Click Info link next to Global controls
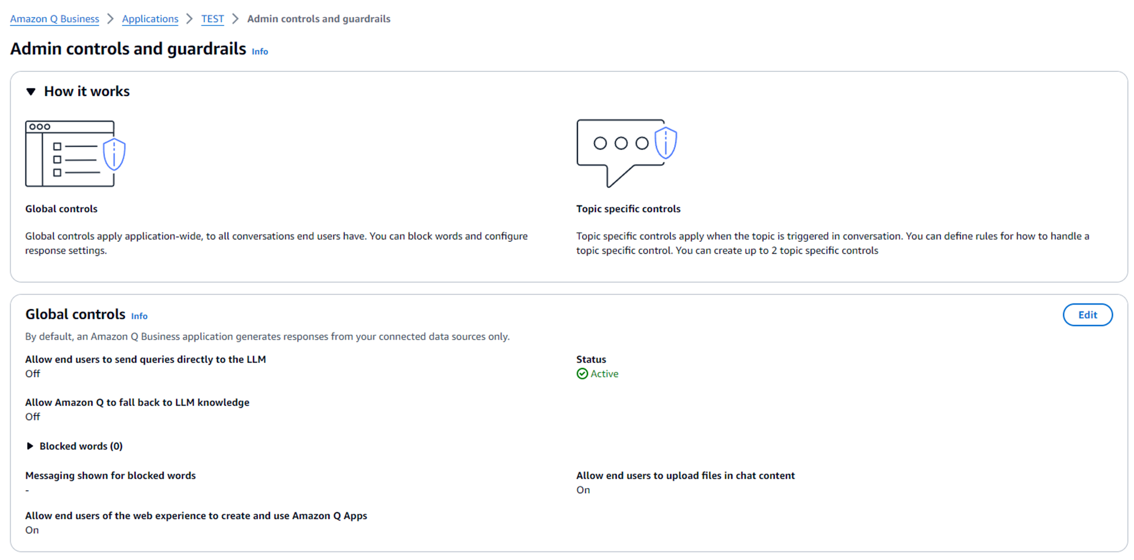Viewport: 1134px width, 560px height. tap(139, 316)
